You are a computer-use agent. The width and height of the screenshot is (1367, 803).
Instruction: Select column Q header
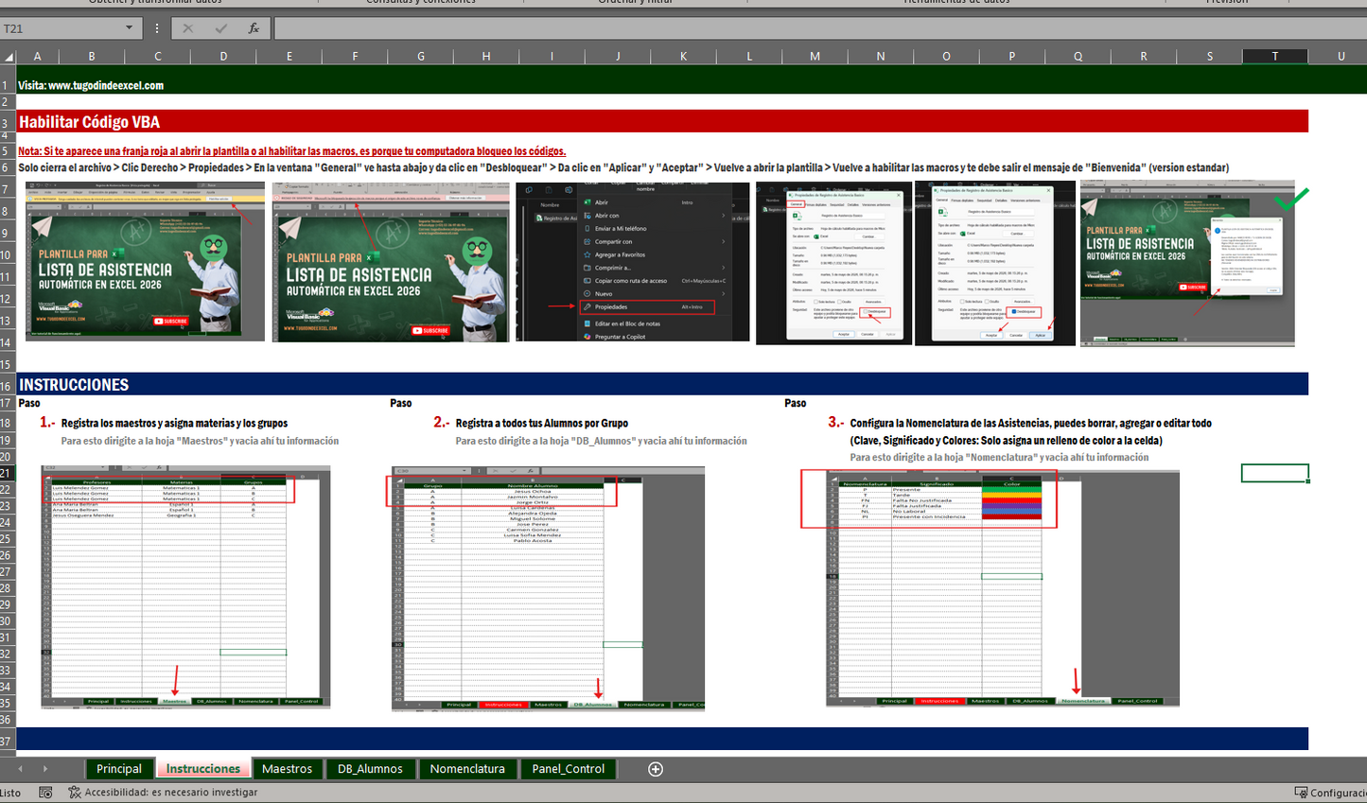pyautogui.click(x=1078, y=57)
